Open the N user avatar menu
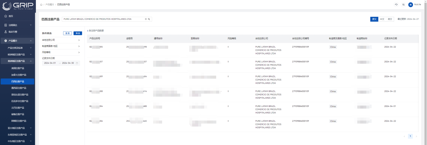 click(x=411, y=4)
